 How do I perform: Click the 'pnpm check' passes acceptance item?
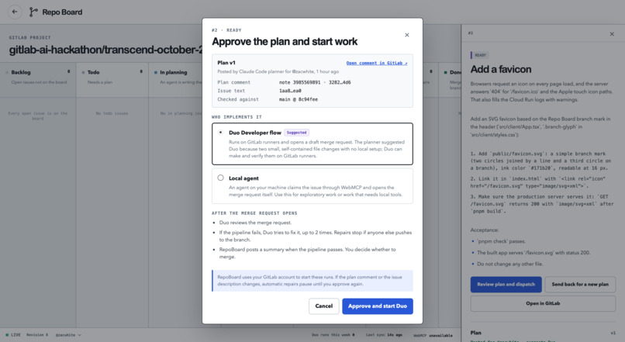tap(501, 241)
